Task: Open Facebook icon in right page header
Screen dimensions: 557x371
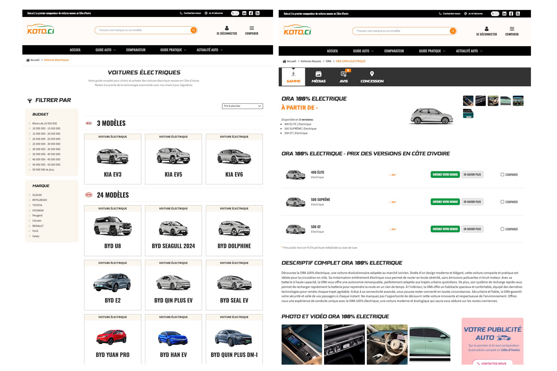Action: 511,14
